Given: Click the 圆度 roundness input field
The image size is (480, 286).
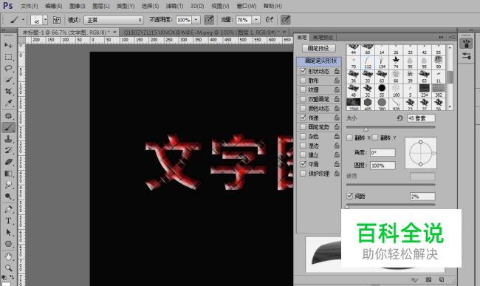Looking at the screenshot, I should [x=383, y=166].
